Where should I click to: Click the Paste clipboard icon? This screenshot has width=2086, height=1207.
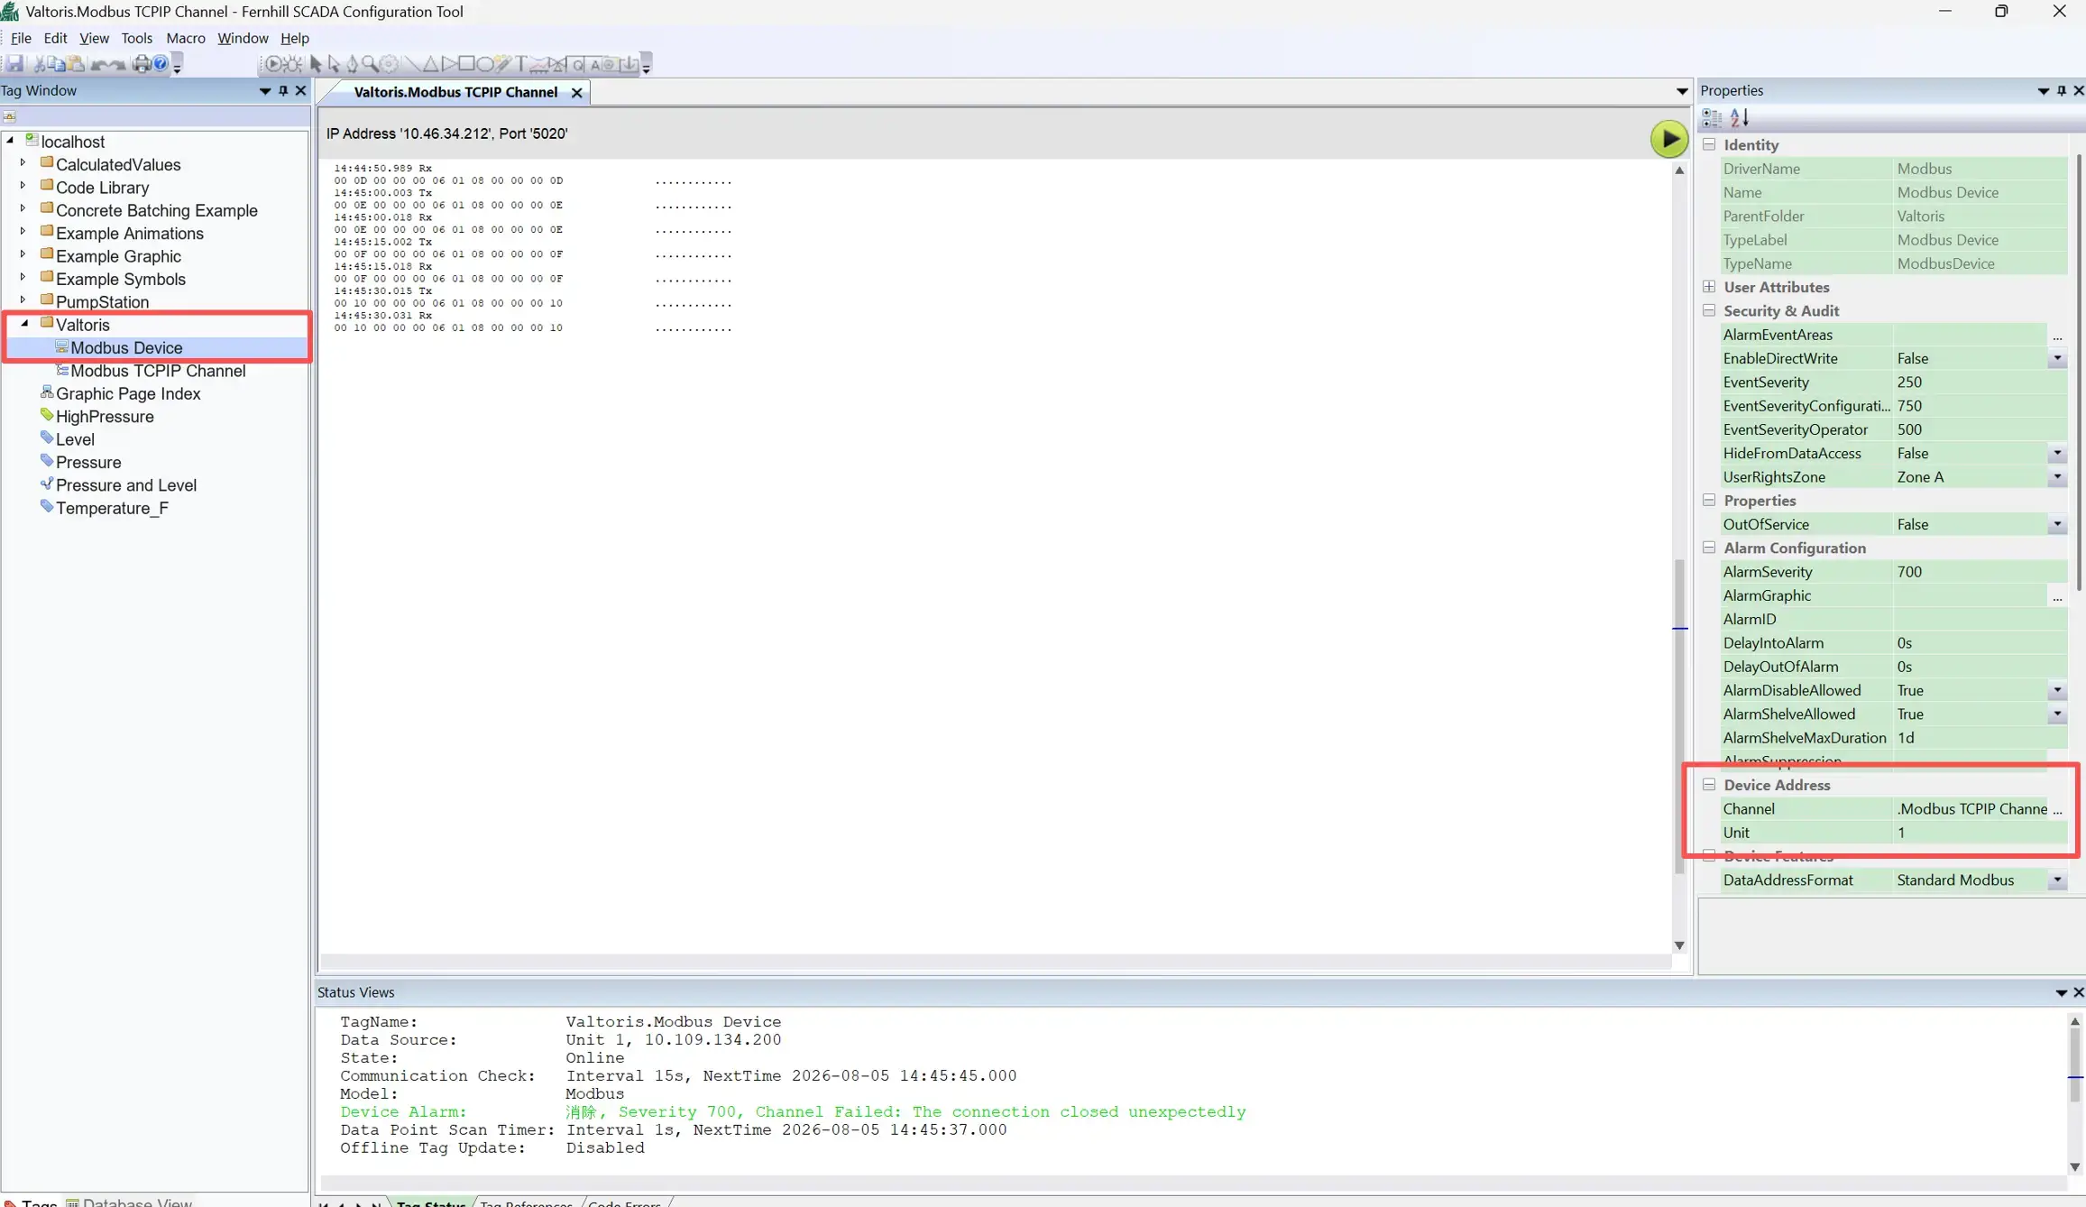[x=76, y=64]
